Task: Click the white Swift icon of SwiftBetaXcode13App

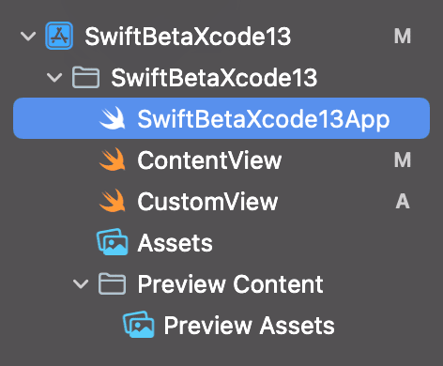Action: coord(113,118)
